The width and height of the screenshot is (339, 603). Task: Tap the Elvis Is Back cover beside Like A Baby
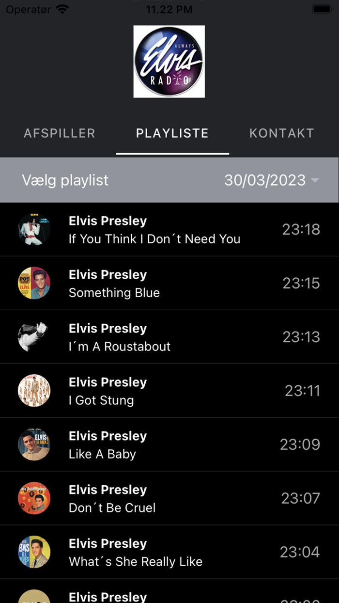point(34,444)
